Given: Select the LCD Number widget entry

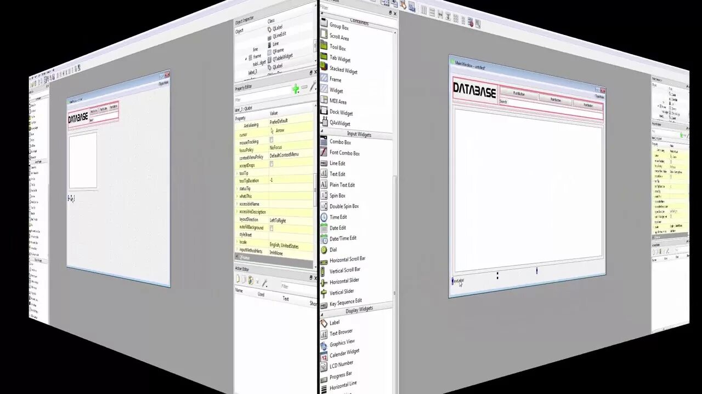Looking at the screenshot, I should (341, 364).
